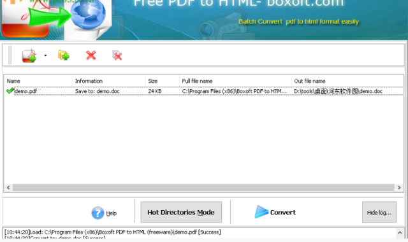This screenshot has width=408, height=242.
Task: Click the green checkmark beside demo.pdf
Action: pos(10,90)
